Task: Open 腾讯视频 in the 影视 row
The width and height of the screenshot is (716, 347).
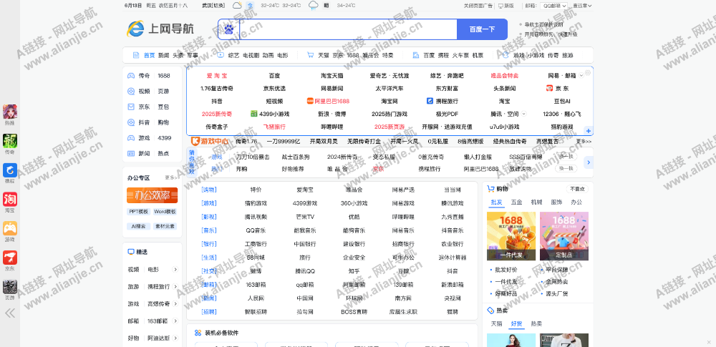Action: coord(256,217)
